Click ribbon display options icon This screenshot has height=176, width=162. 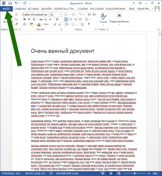click(x=140, y=3)
